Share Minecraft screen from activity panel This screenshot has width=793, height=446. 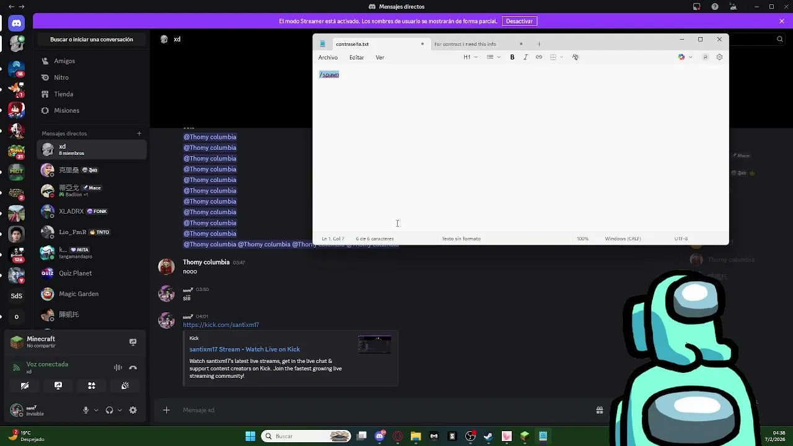[133, 342]
